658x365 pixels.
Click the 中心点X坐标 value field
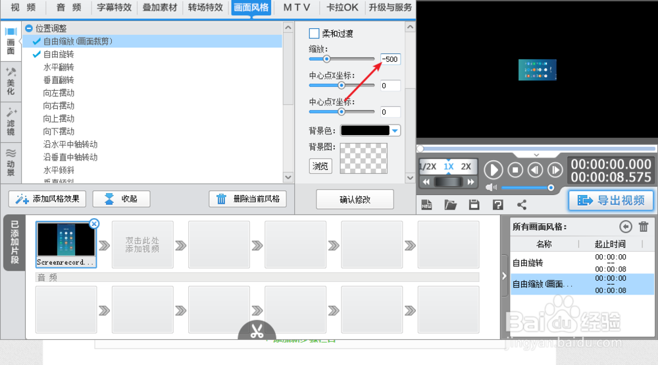tap(390, 86)
